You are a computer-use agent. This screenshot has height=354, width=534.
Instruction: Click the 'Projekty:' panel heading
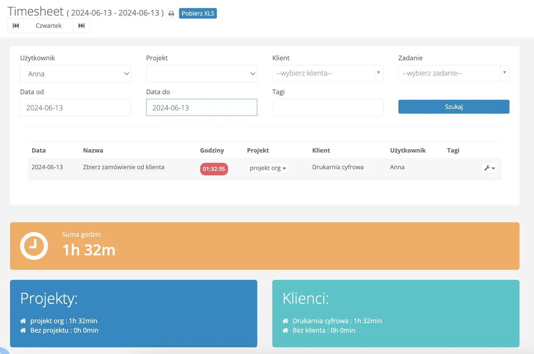click(x=49, y=298)
